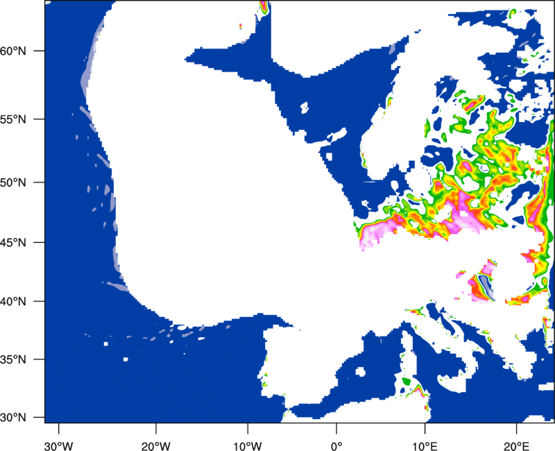555x451 pixels.
Task: Click the 30°W longitude label
Action: (x=58, y=446)
